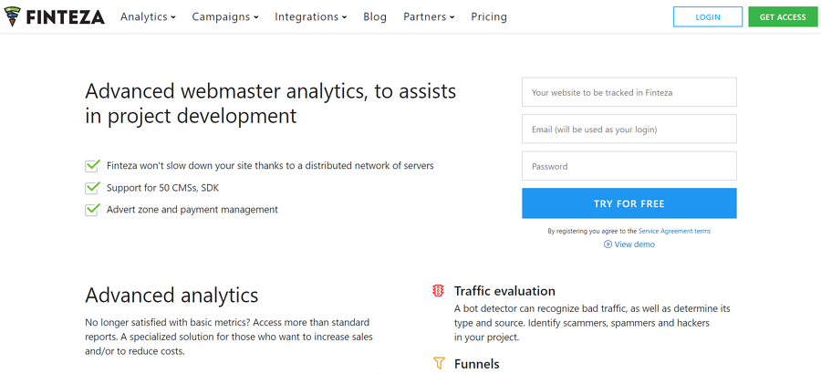Click the Traffic evaluation traffic-light icon
This screenshot has width=821, height=374.
438,291
